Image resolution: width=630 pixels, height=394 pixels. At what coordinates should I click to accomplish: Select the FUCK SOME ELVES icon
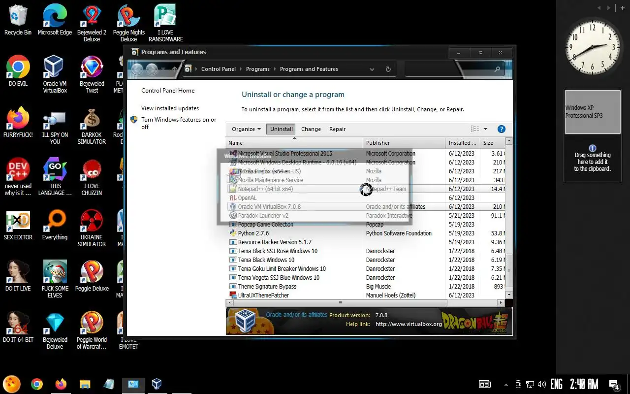point(55,279)
